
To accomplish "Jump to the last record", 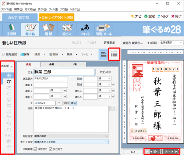I will [176, 152].
